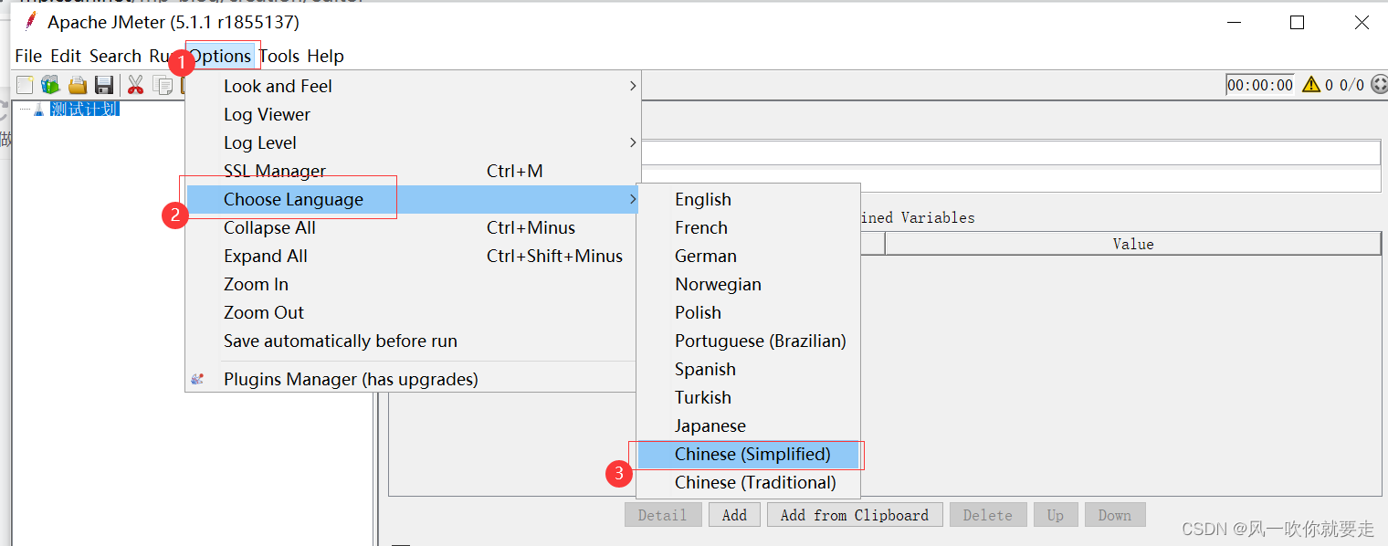Viewport: 1388px width, 546px height.
Task: Click the Copy icon in toolbar
Action: coord(163,85)
